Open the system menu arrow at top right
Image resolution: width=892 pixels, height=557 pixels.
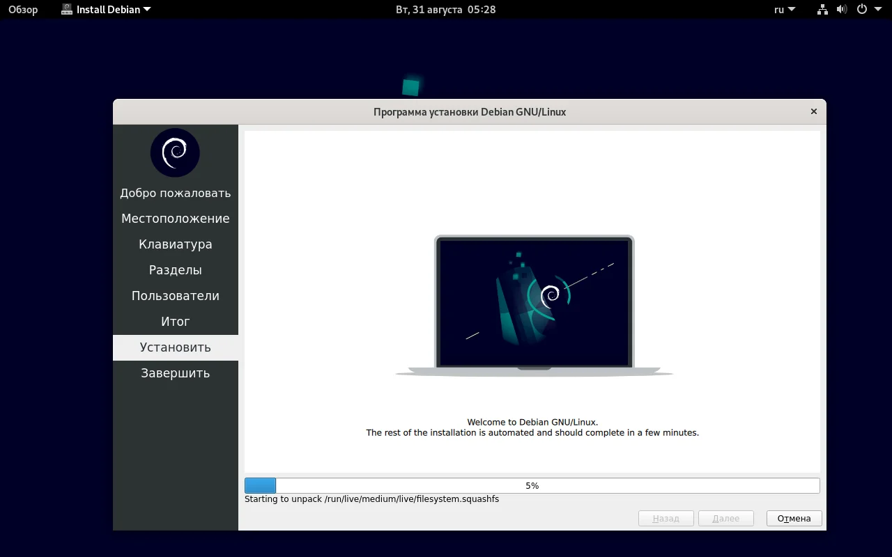click(877, 9)
